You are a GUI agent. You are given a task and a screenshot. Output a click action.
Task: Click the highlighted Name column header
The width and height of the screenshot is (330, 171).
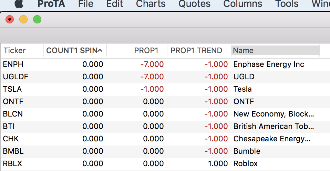point(275,51)
